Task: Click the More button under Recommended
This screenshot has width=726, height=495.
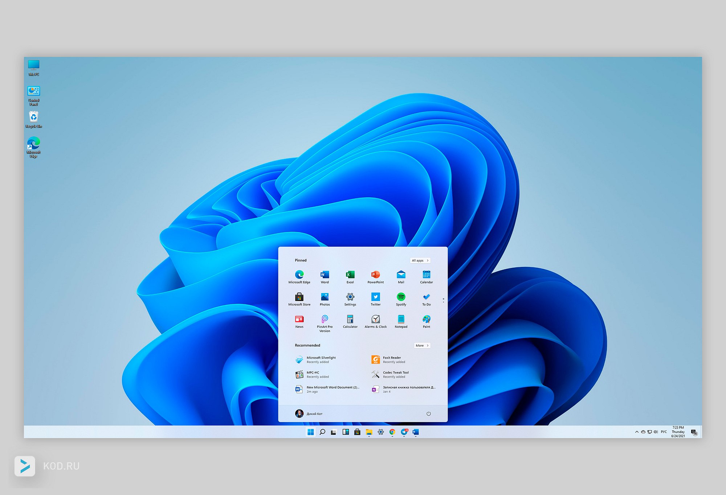Action: [x=422, y=345]
